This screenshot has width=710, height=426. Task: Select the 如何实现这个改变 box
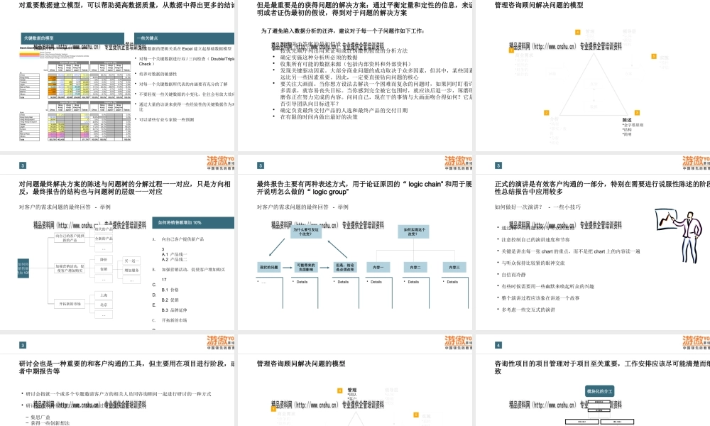(x=413, y=231)
